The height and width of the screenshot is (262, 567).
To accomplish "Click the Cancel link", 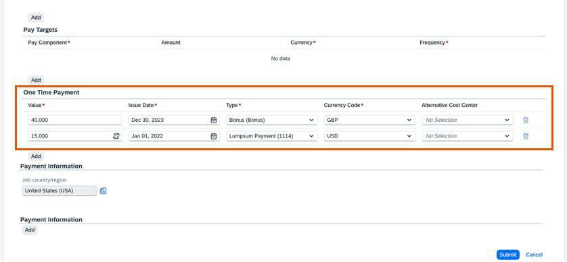I will (534, 255).
